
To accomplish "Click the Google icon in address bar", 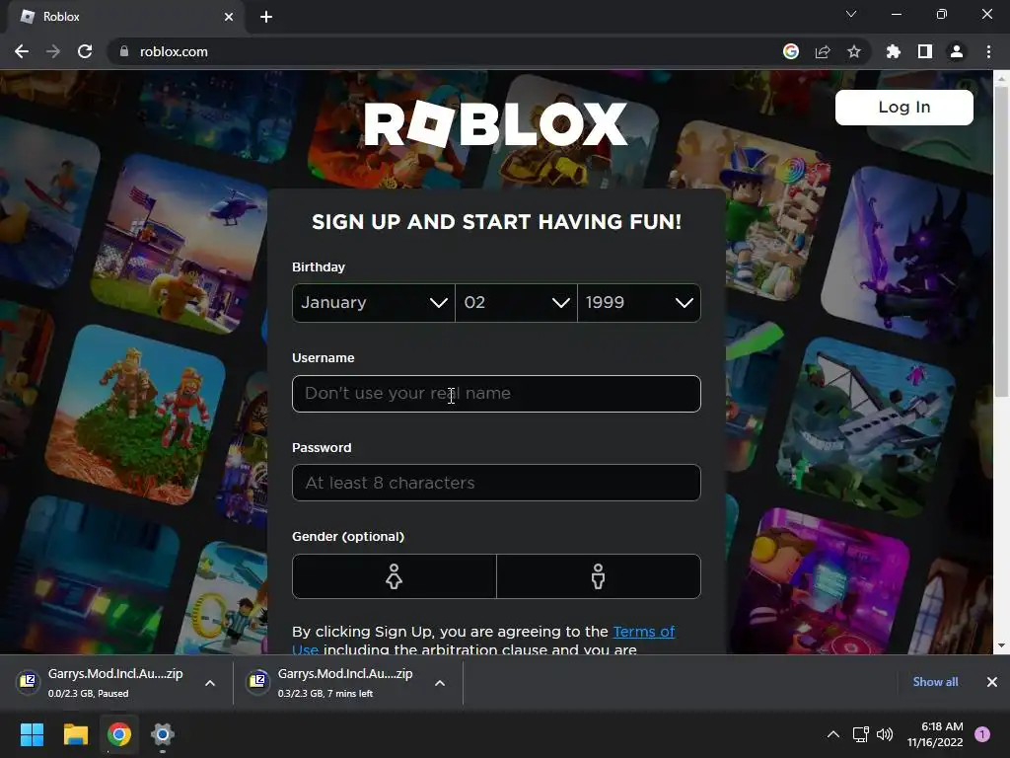I will click(x=790, y=51).
